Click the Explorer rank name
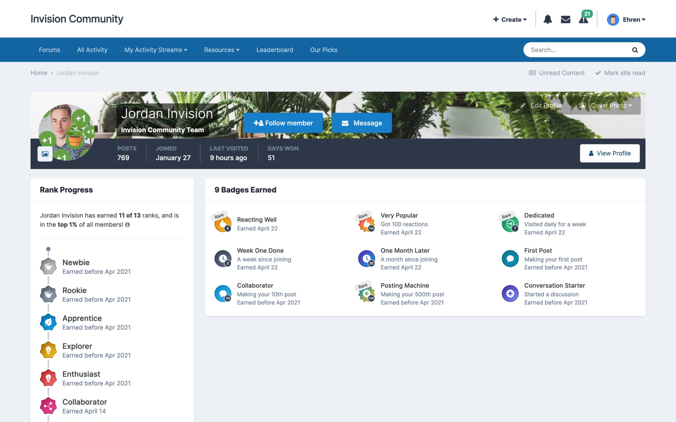The image size is (676, 422). 77,346
